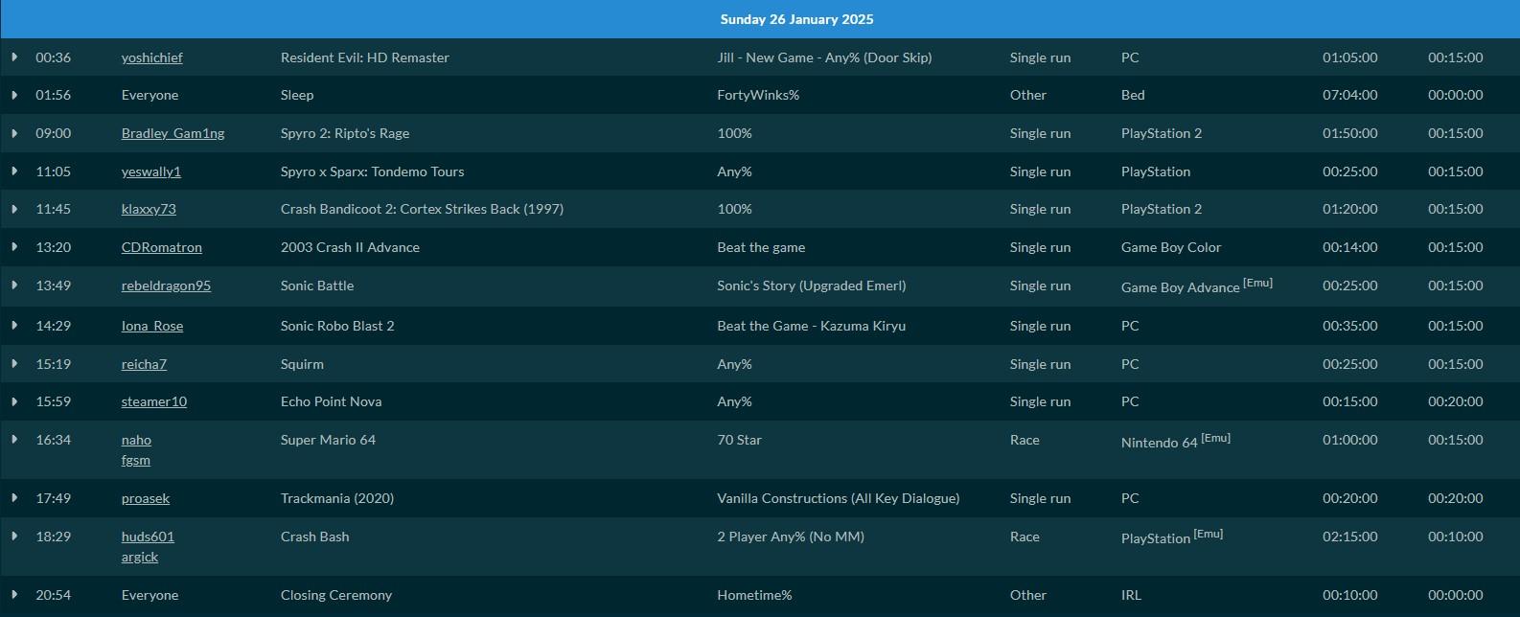
Task: Expand the 13:20 Crash II Advance row arrow
Action: pyautogui.click(x=14, y=247)
